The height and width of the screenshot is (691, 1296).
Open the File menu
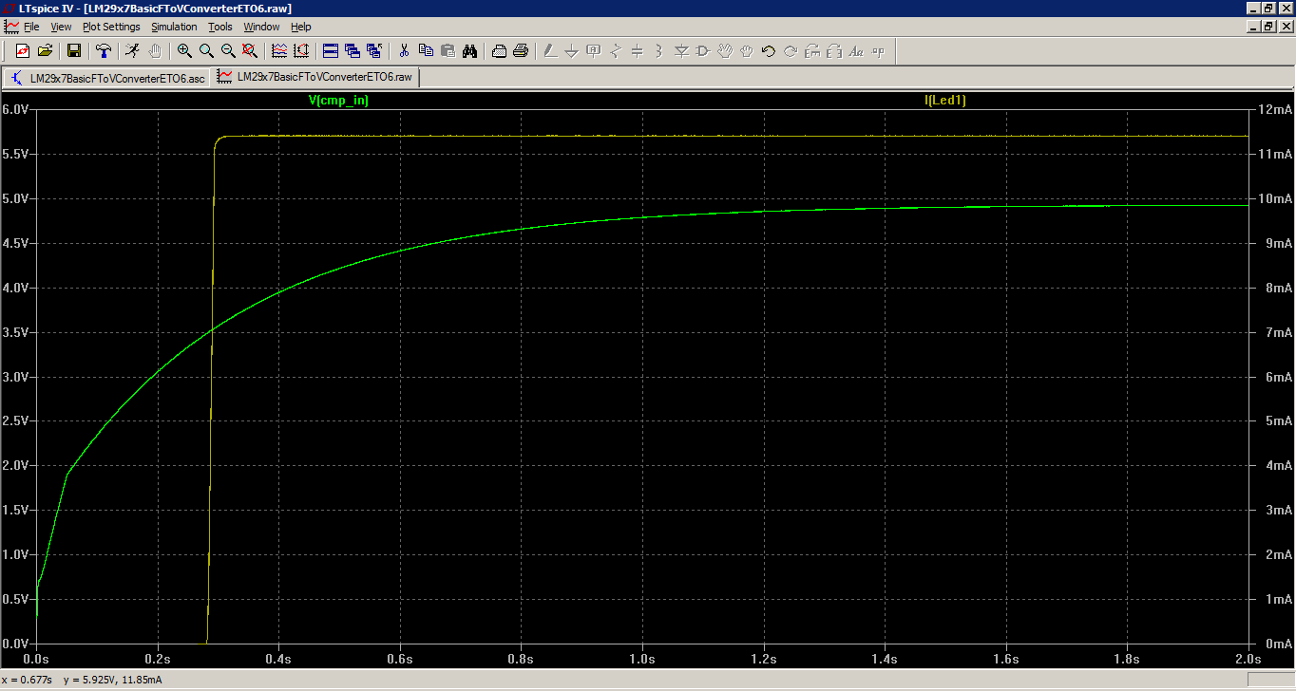pyautogui.click(x=31, y=27)
